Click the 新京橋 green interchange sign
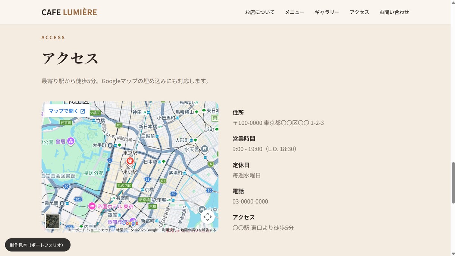 coord(144,200)
